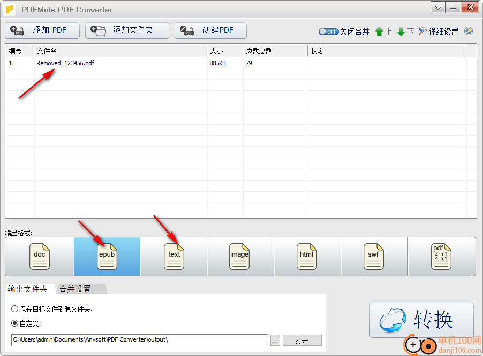Screen dimensions: 483x356
Task: Click the Open (打开) folder button
Action: (x=302, y=340)
